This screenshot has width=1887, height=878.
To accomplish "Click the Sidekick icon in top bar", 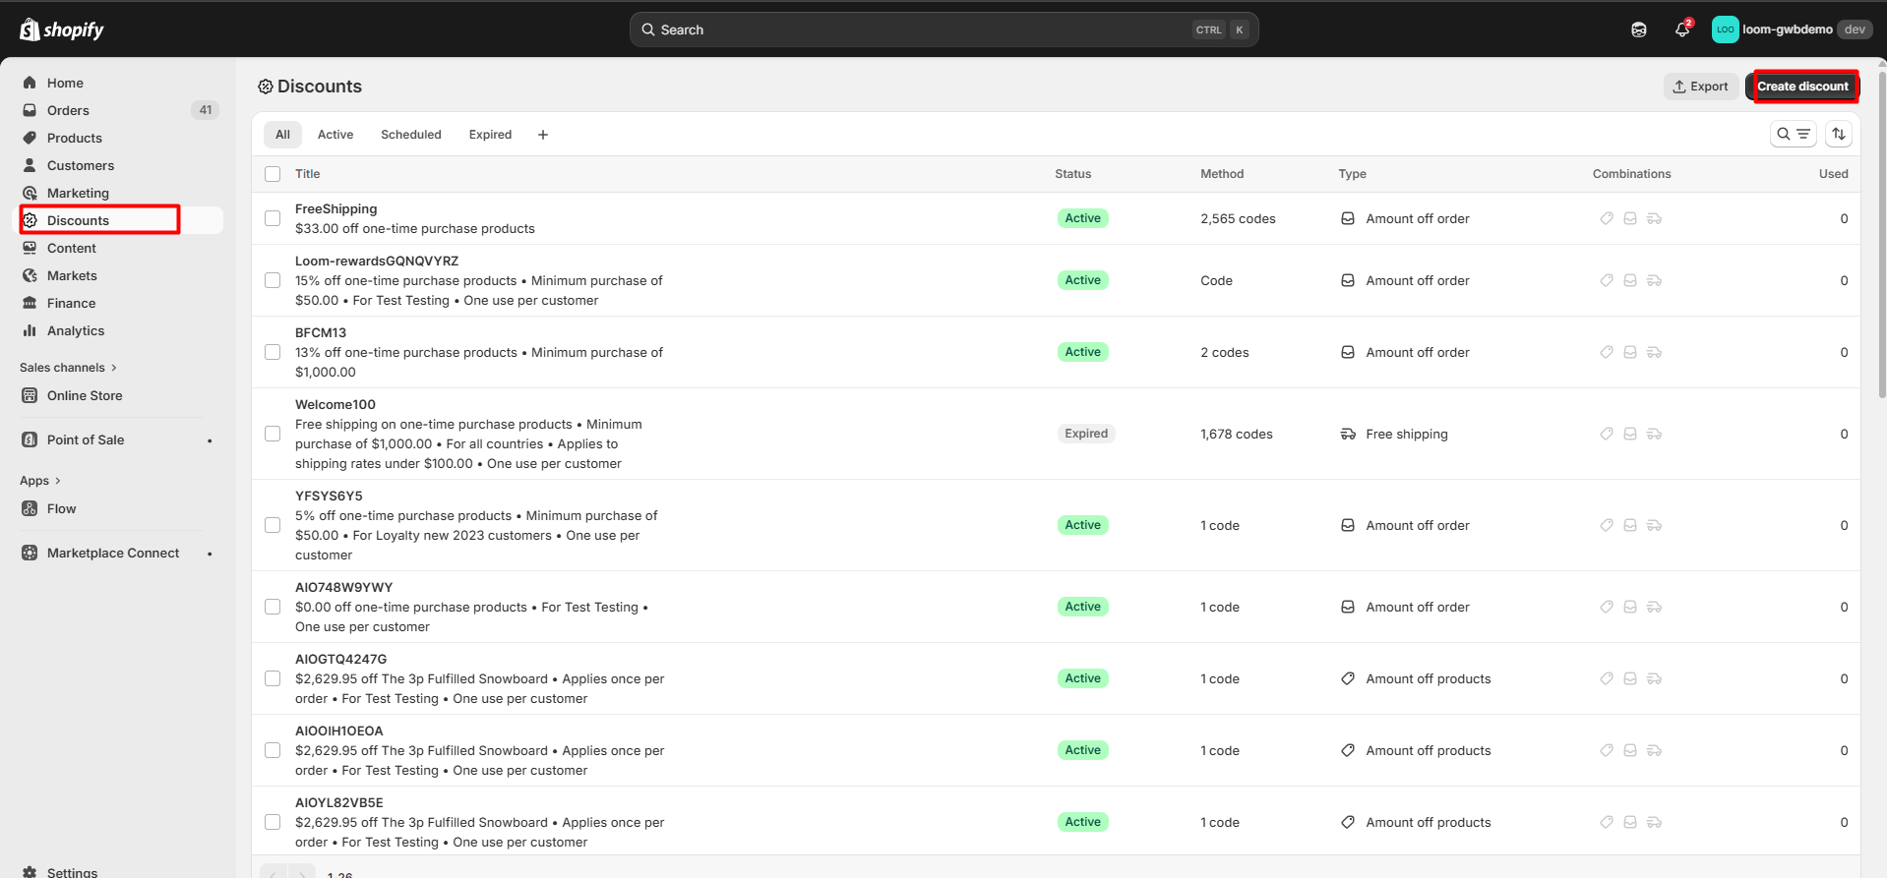I will [x=1638, y=29].
